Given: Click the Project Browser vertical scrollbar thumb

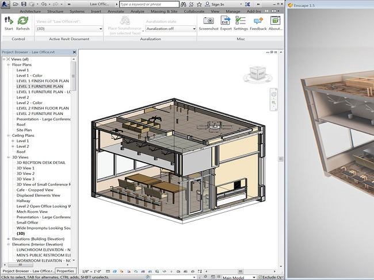Looking at the screenshot, I should 74,76.
